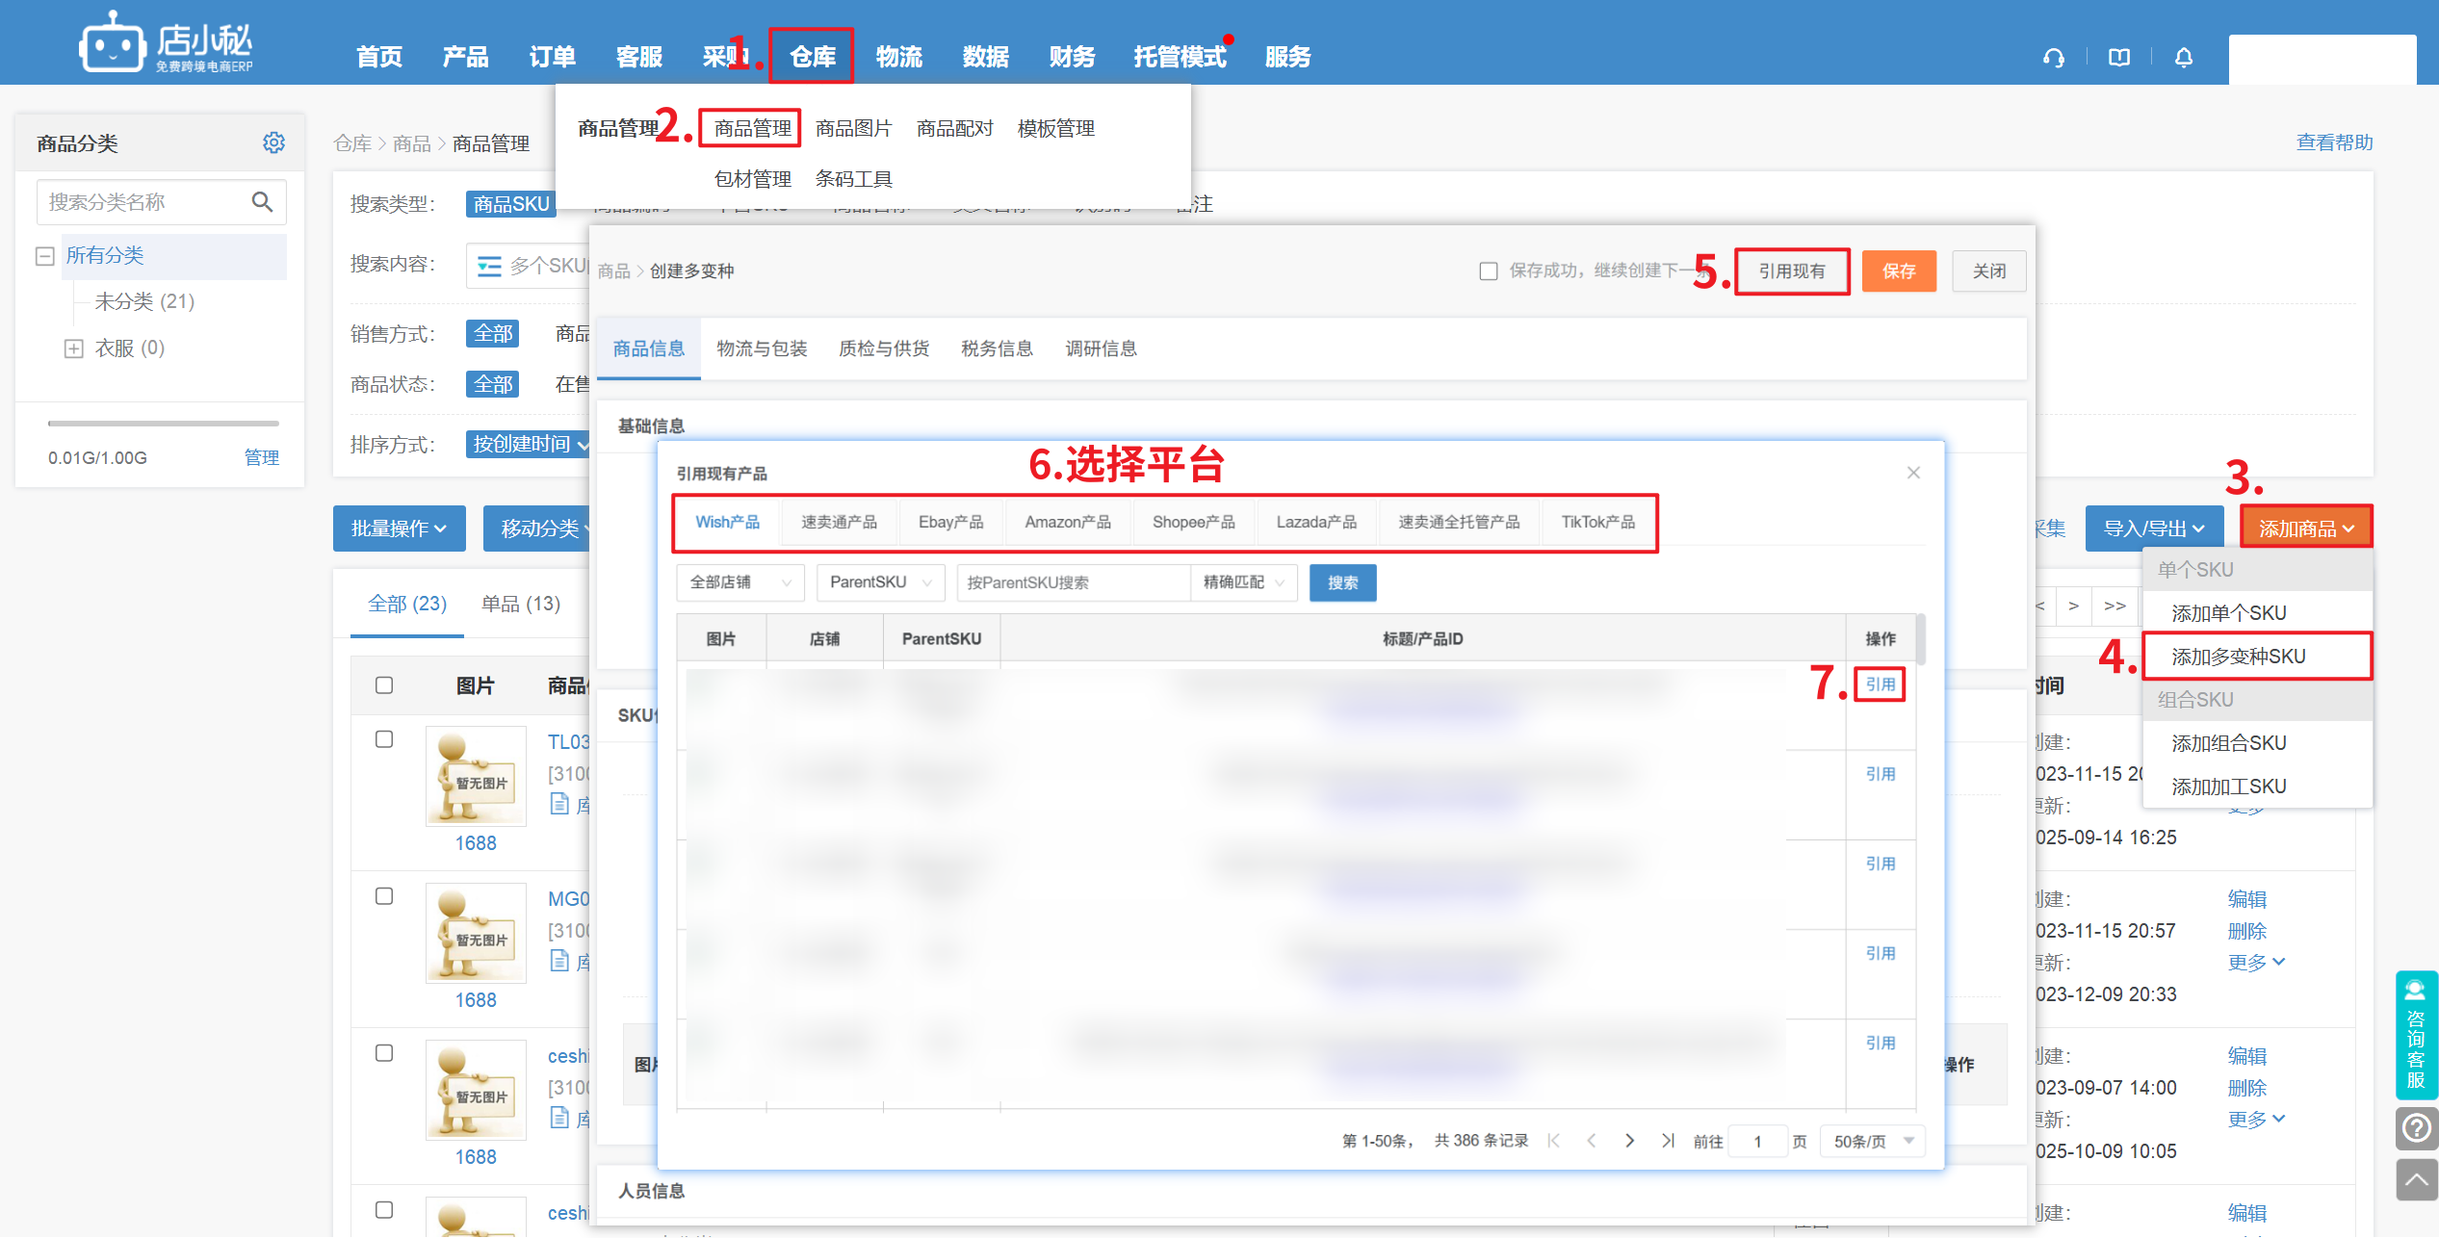Image resolution: width=2439 pixels, height=1238 pixels.
Task: Expand the 衣服 category tree node
Action: [x=74, y=348]
